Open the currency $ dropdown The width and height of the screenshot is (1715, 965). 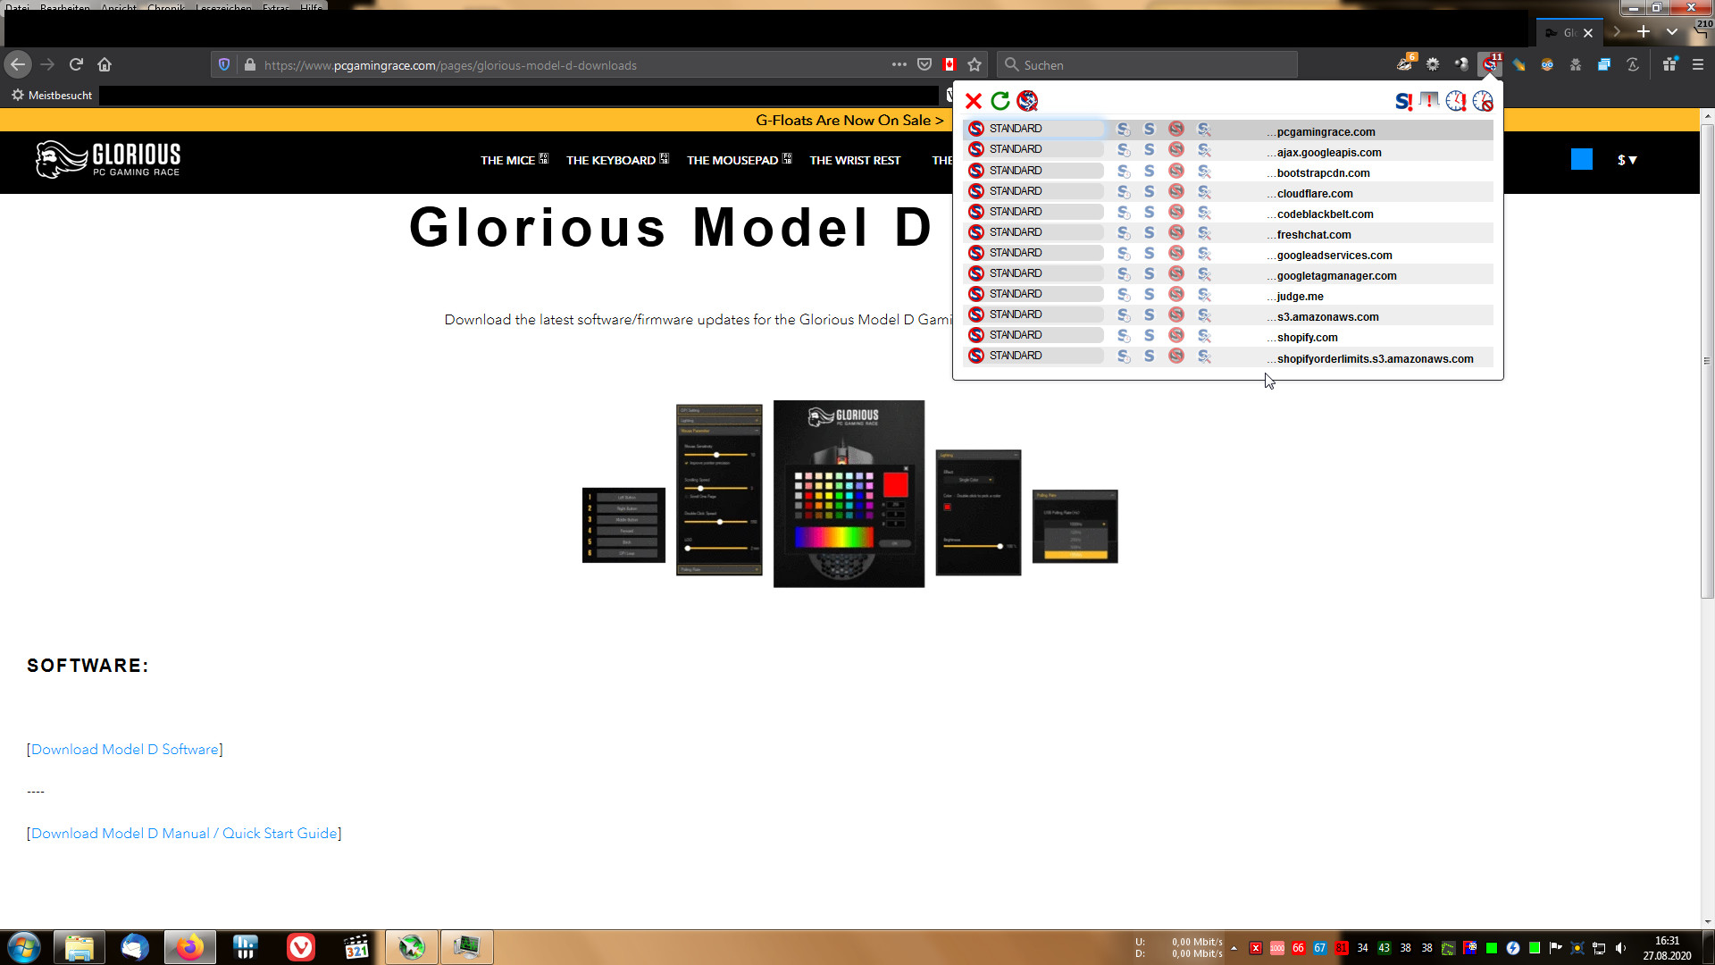point(1627,160)
